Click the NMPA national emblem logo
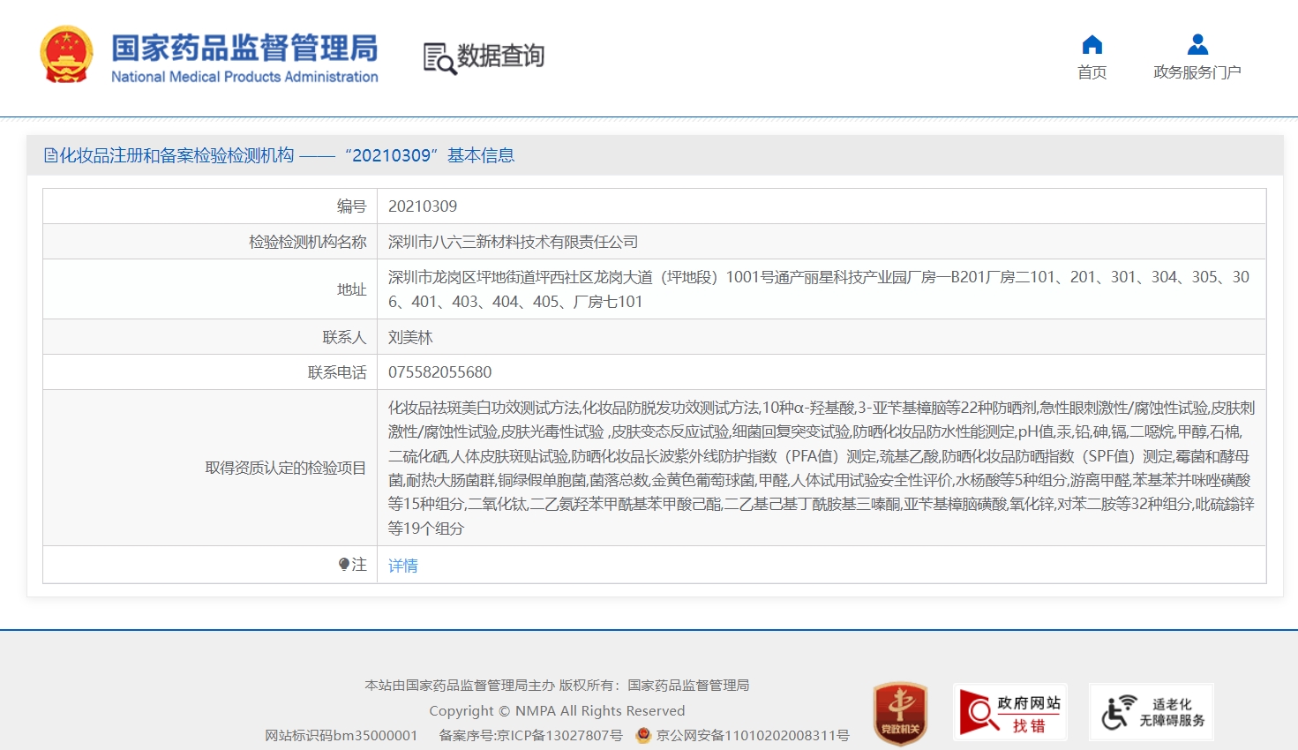 coord(66,55)
